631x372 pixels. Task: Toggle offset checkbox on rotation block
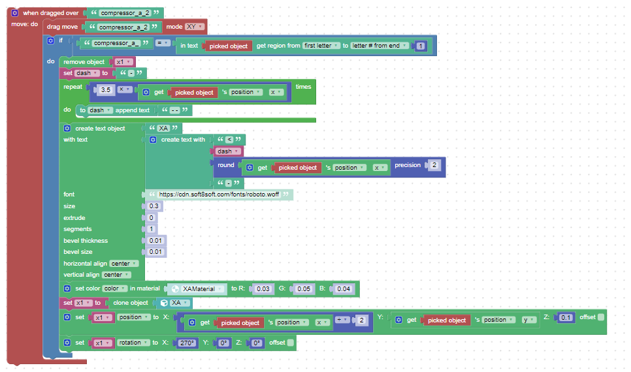tap(290, 343)
